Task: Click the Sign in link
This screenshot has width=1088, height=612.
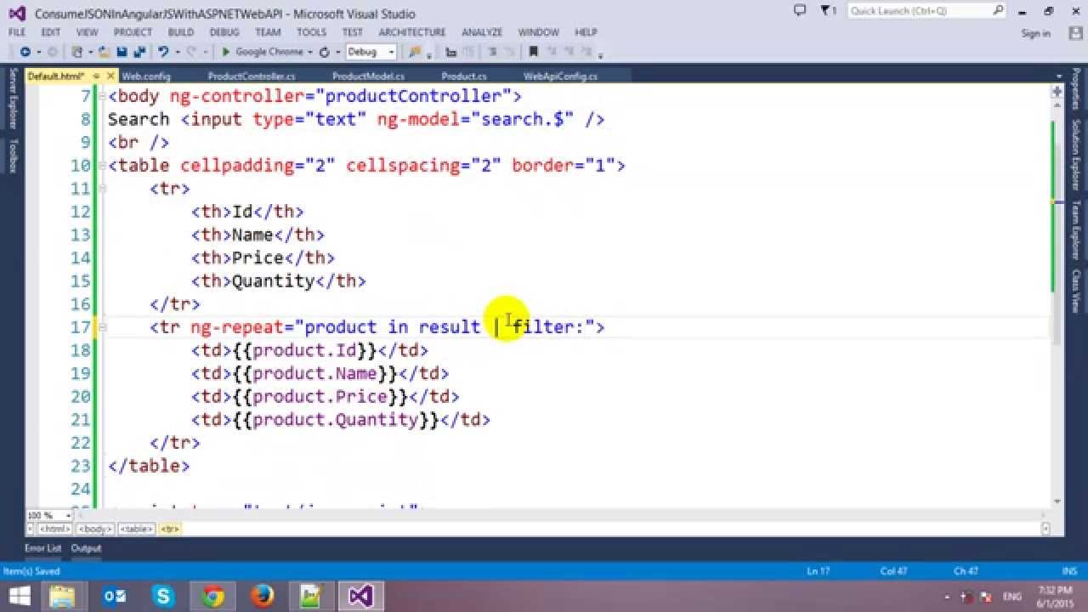Action: click(x=1036, y=33)
